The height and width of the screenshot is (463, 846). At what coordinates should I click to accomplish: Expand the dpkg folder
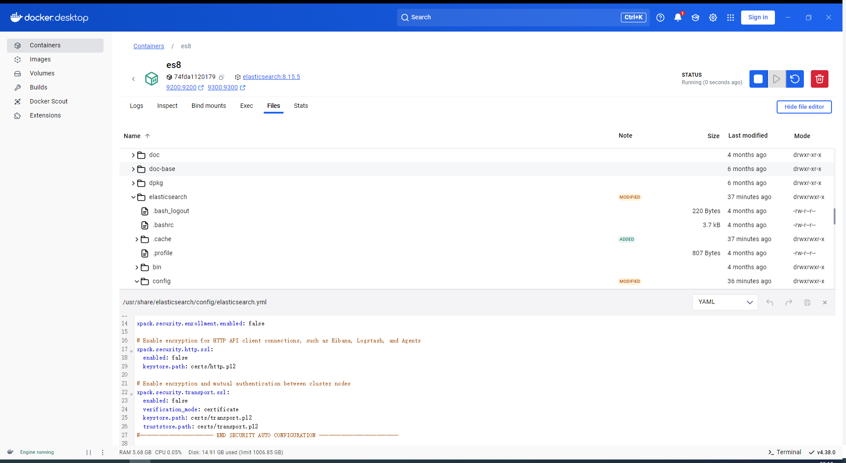pyautogui.click(x=133, y=183)
